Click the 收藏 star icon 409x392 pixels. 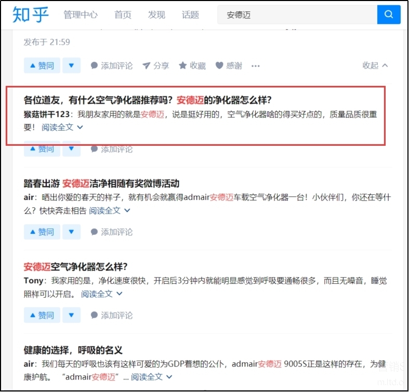coord(183,66)
